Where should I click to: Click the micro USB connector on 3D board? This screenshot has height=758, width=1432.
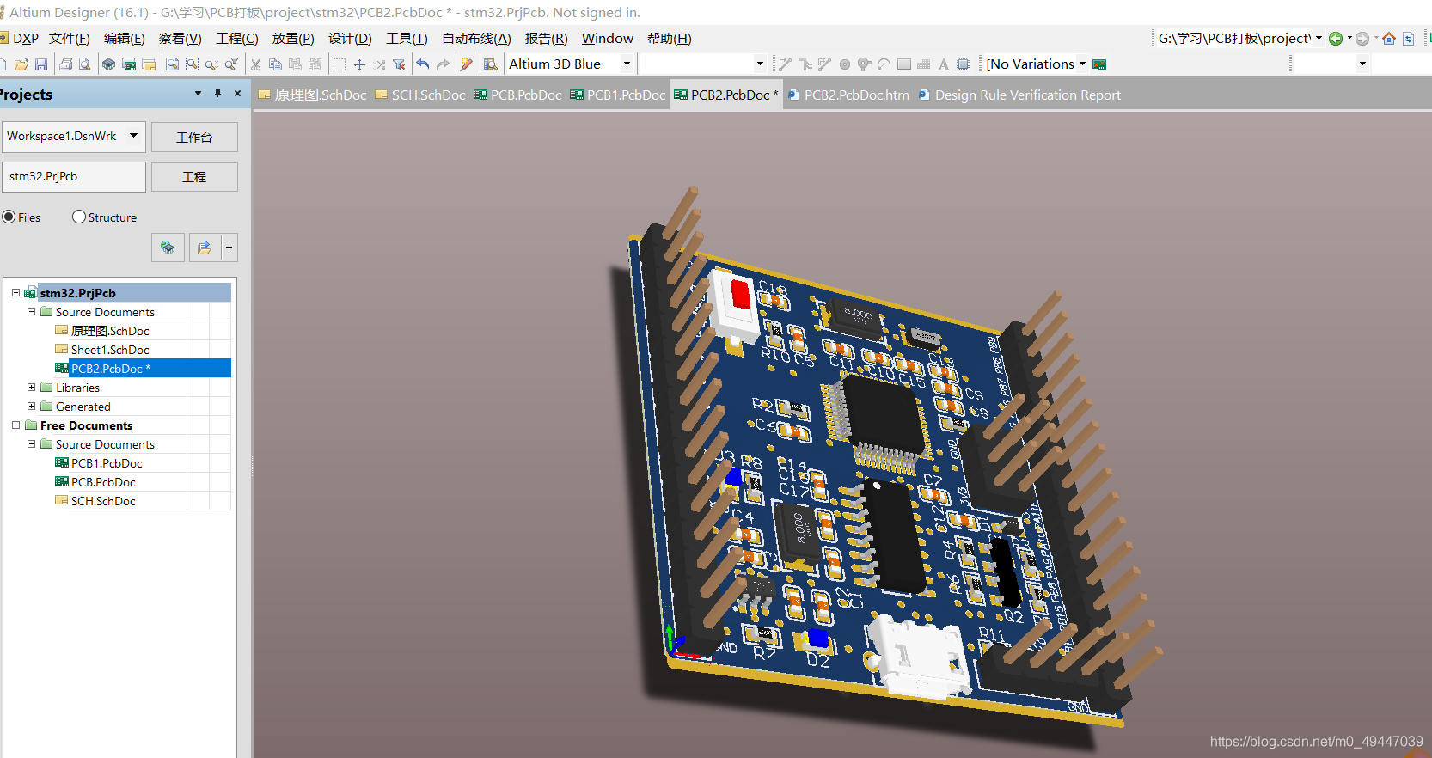pos(918,657)
